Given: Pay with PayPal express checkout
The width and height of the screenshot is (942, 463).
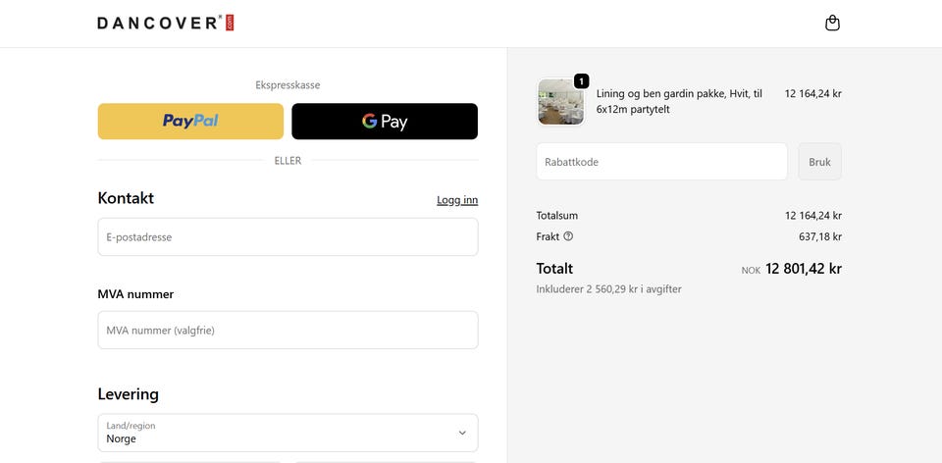Looking at the screenshot, I should [190, 122].
